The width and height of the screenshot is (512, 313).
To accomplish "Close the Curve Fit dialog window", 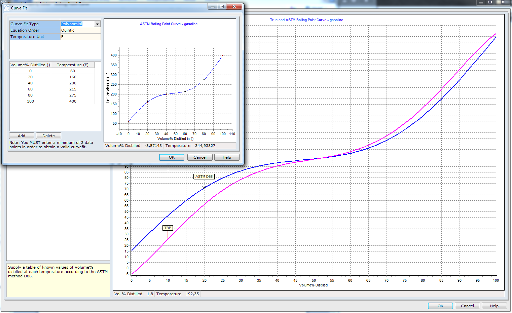I will coord(234,6).
